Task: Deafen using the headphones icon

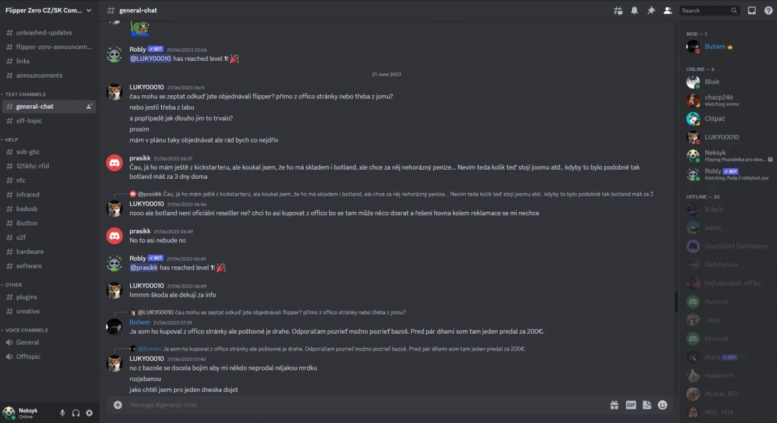Action: coord(76,413)
